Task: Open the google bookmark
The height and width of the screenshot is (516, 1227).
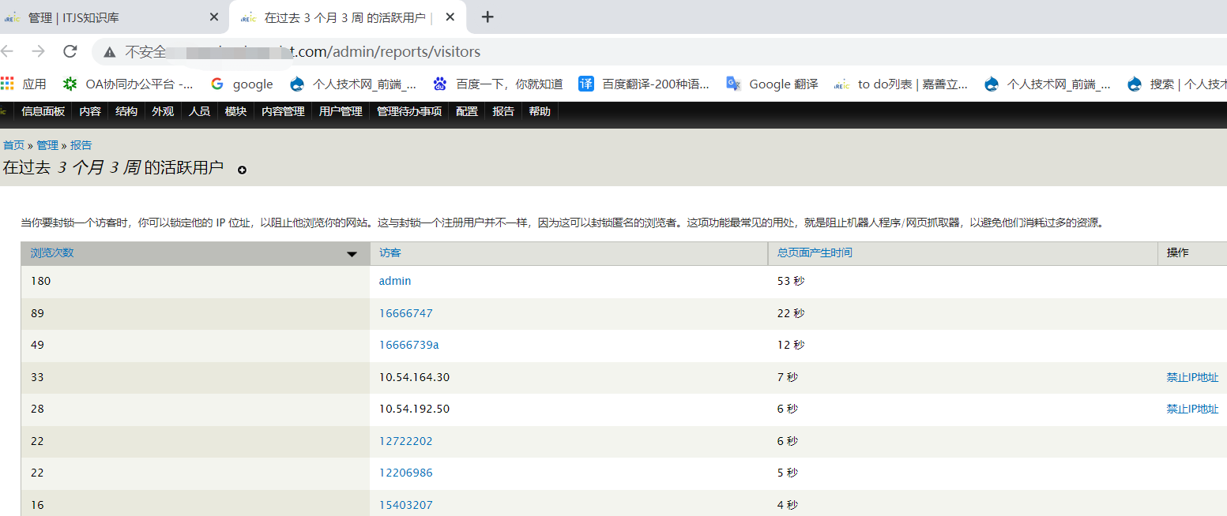Action: 242,84
